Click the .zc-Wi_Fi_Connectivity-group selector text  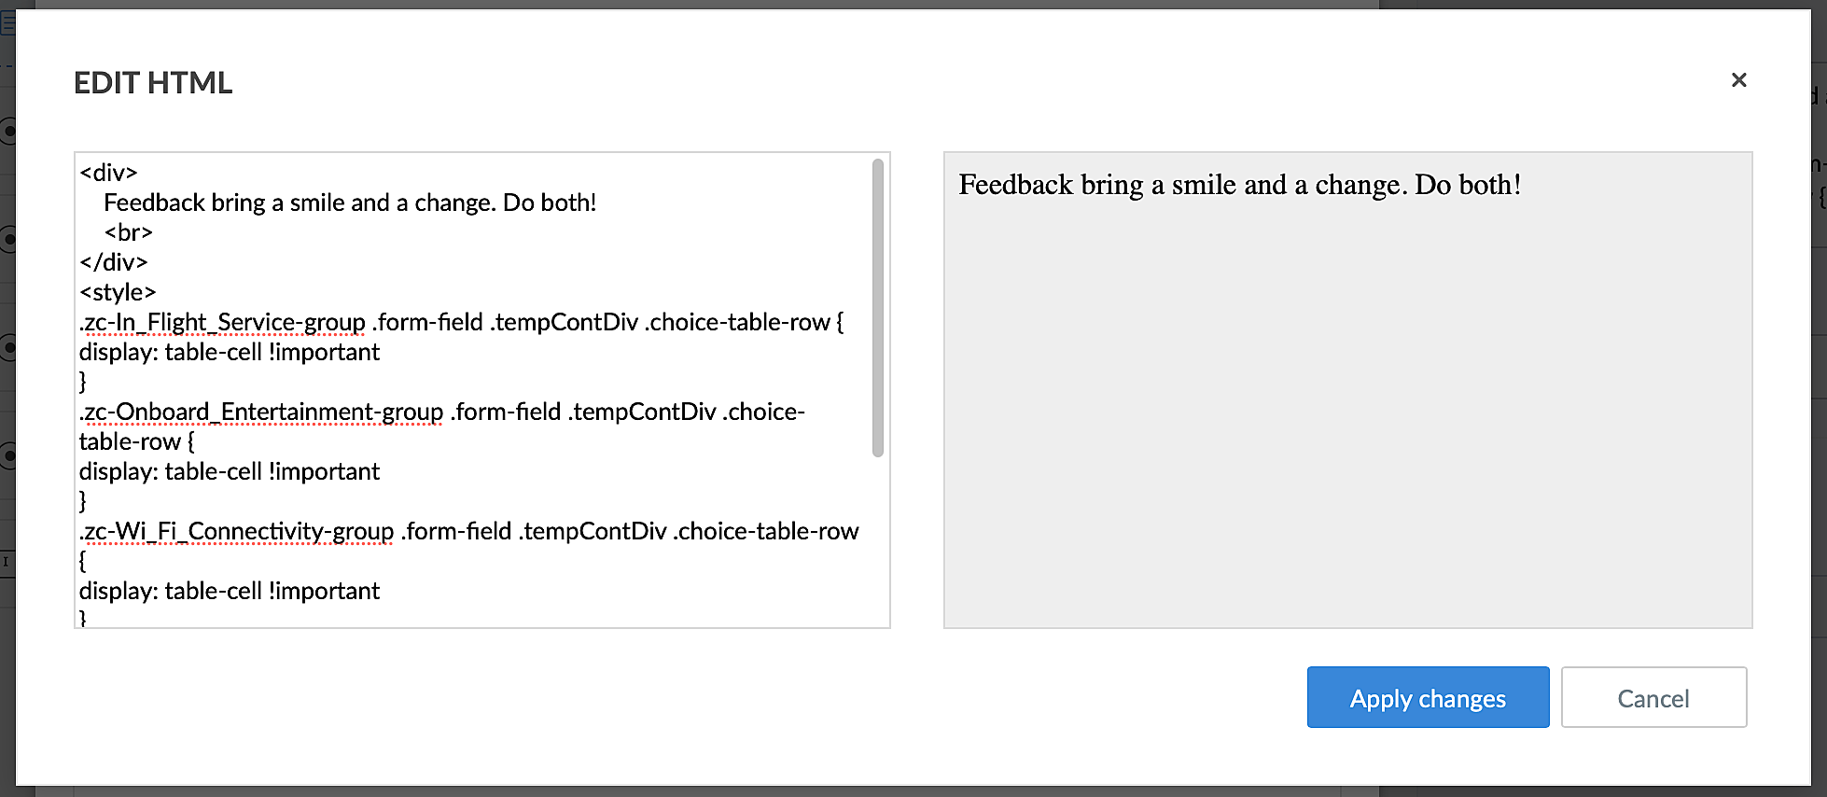[238, 532]
